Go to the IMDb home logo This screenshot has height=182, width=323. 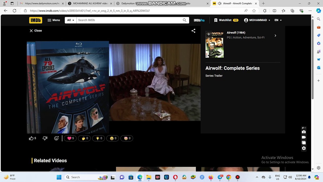pyautogui.click(x=35, y=20)
